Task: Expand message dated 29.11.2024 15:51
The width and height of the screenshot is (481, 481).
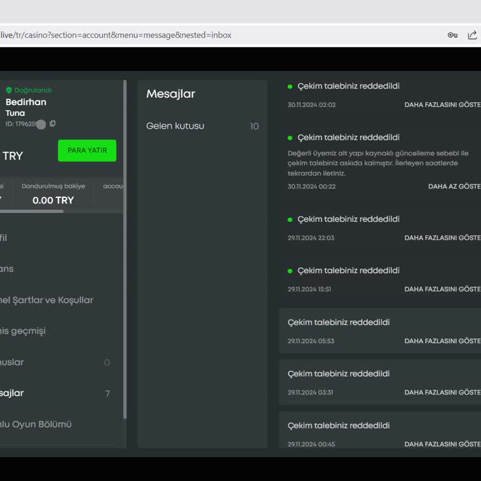Action: click(442, 289)
